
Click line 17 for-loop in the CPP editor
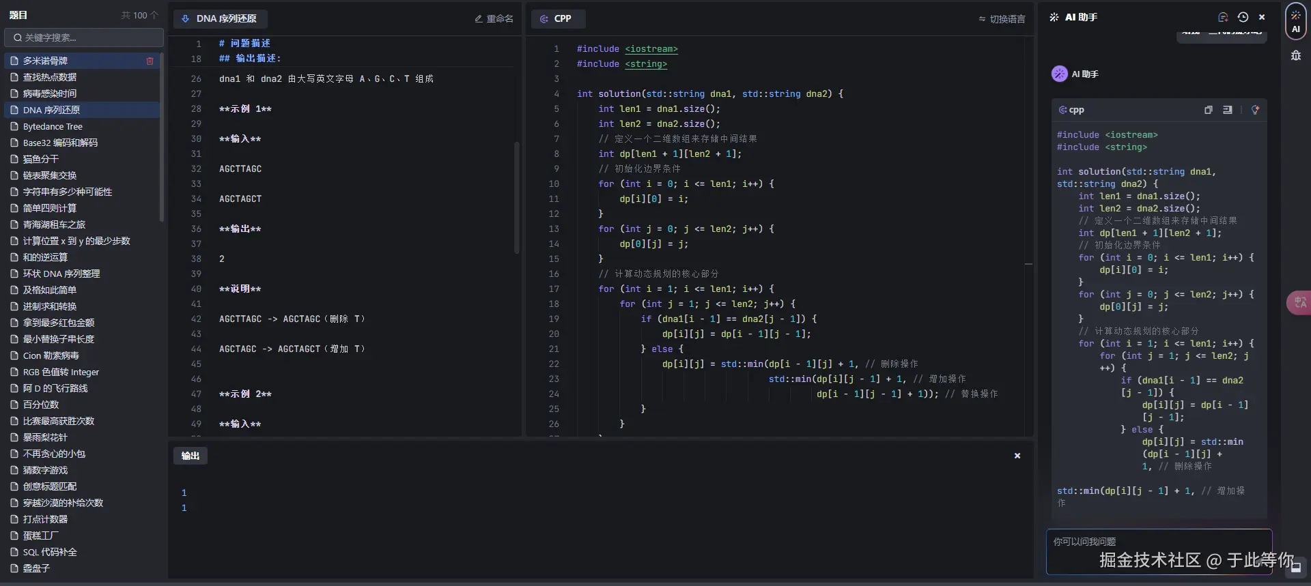tap(686, 289)
